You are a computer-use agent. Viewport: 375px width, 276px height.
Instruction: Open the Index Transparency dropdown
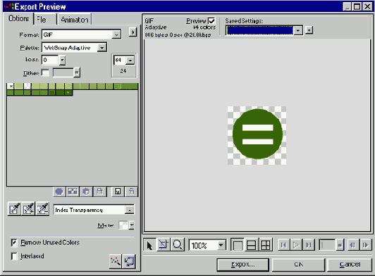click(94, 210)
